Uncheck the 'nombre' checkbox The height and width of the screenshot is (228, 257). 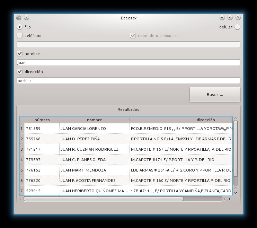pyautogui.click(x=20, y=53)
